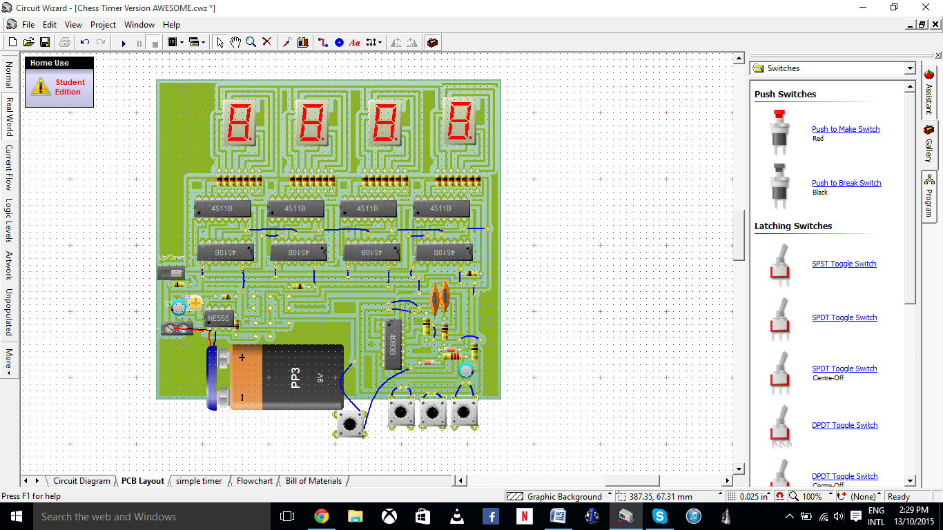Select the Current Flow view tab

click(x=9, y=168)
